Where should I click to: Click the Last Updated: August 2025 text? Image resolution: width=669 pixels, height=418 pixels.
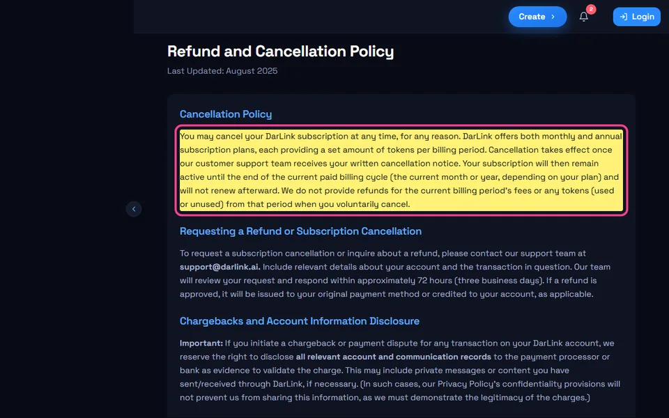tap(222, 71)
